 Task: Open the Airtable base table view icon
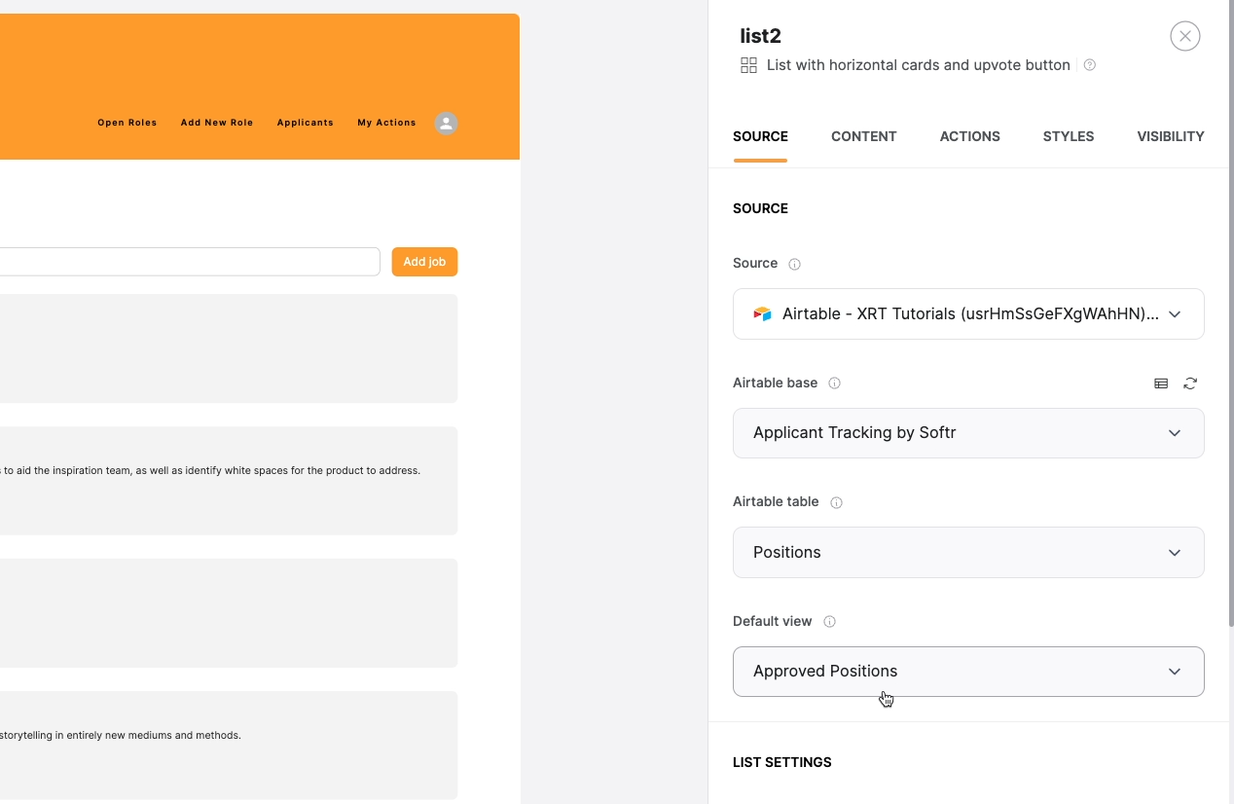[1161, 384]
